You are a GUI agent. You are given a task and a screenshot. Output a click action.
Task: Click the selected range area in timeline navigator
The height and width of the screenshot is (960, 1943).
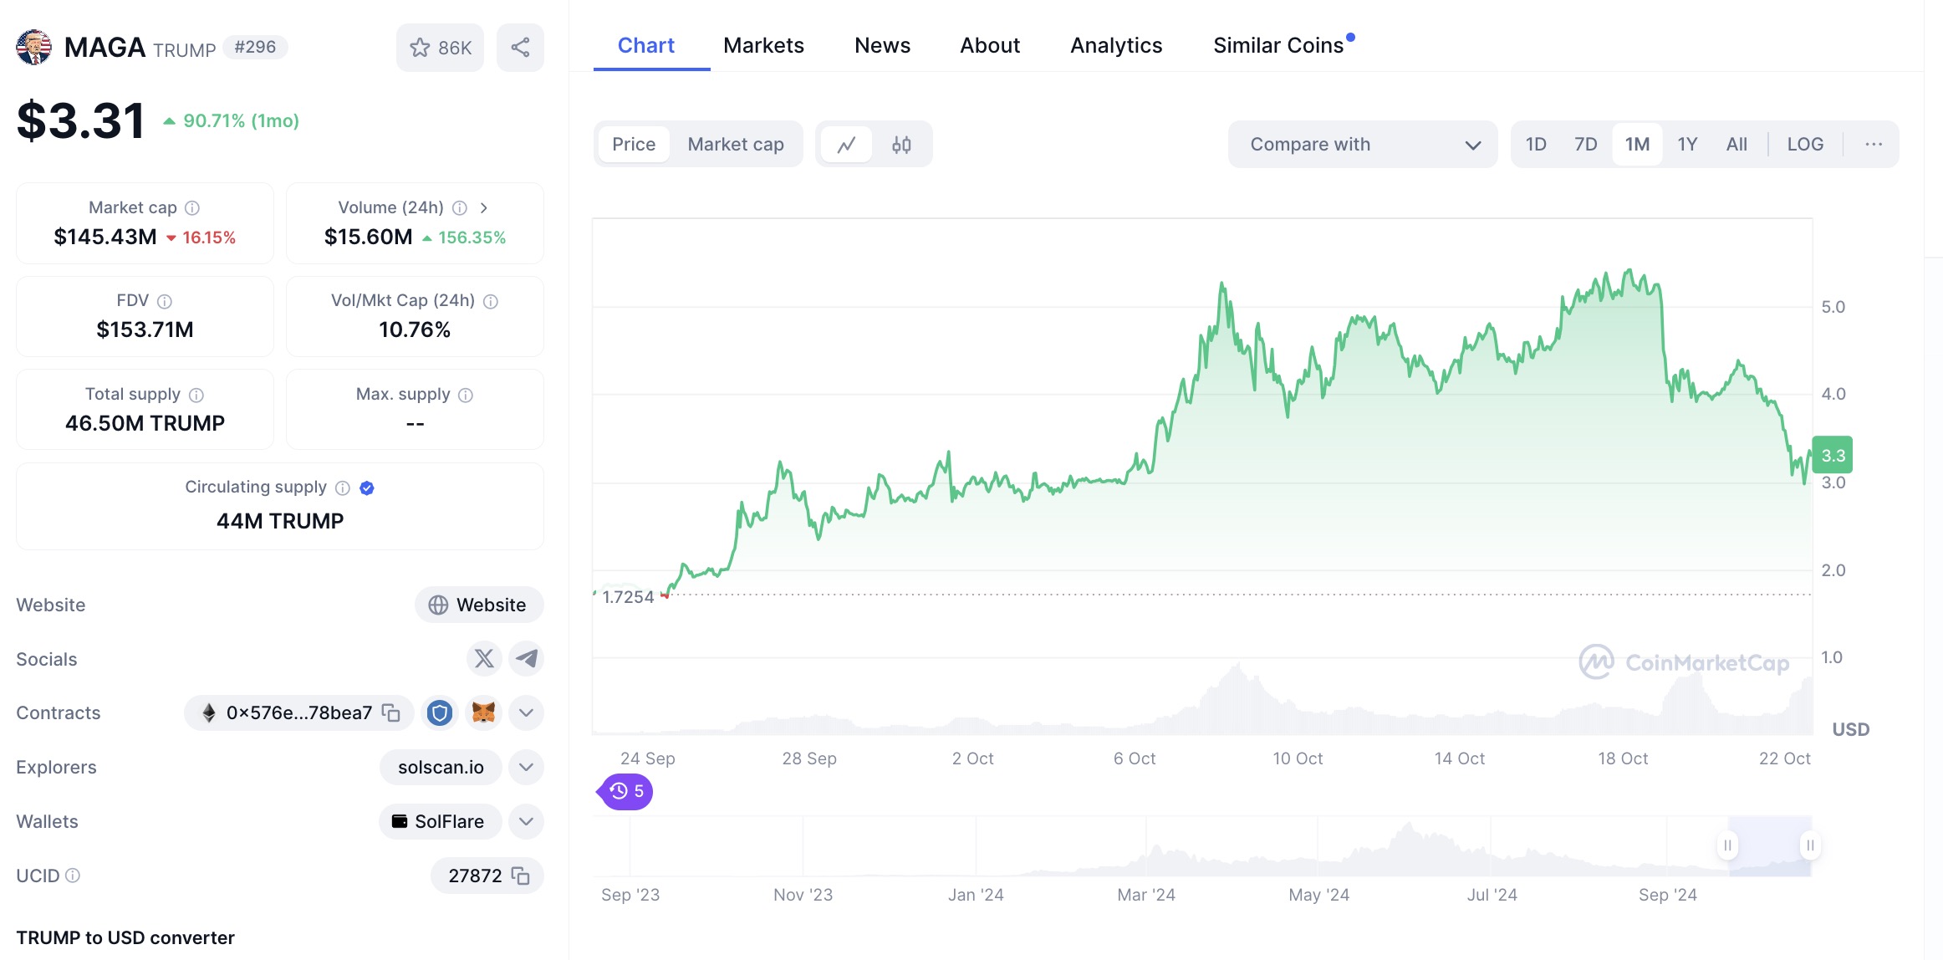coord(1769,845)
